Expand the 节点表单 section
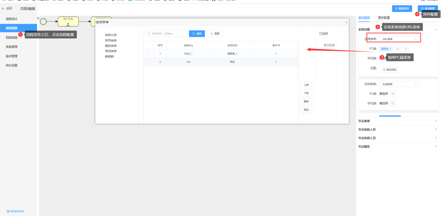This screenshot has width=441, height=216. (398, 121)
